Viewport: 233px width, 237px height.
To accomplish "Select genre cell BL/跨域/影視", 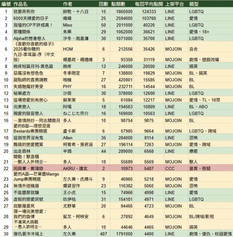I will [202, 217].
